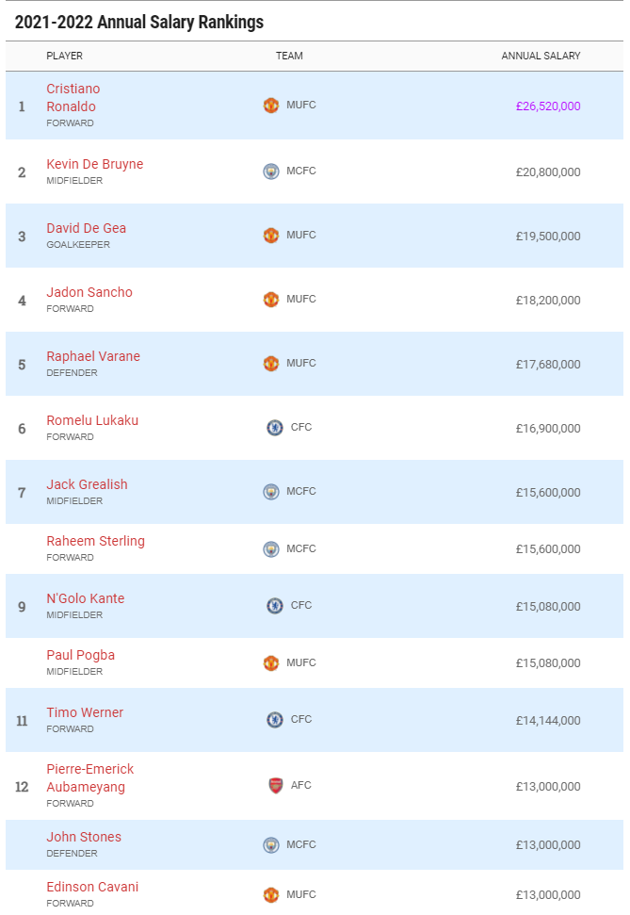This screenshot has width=630, height=915.
Task: Open Raphael Varane's profile link
Action: [93, 356]
